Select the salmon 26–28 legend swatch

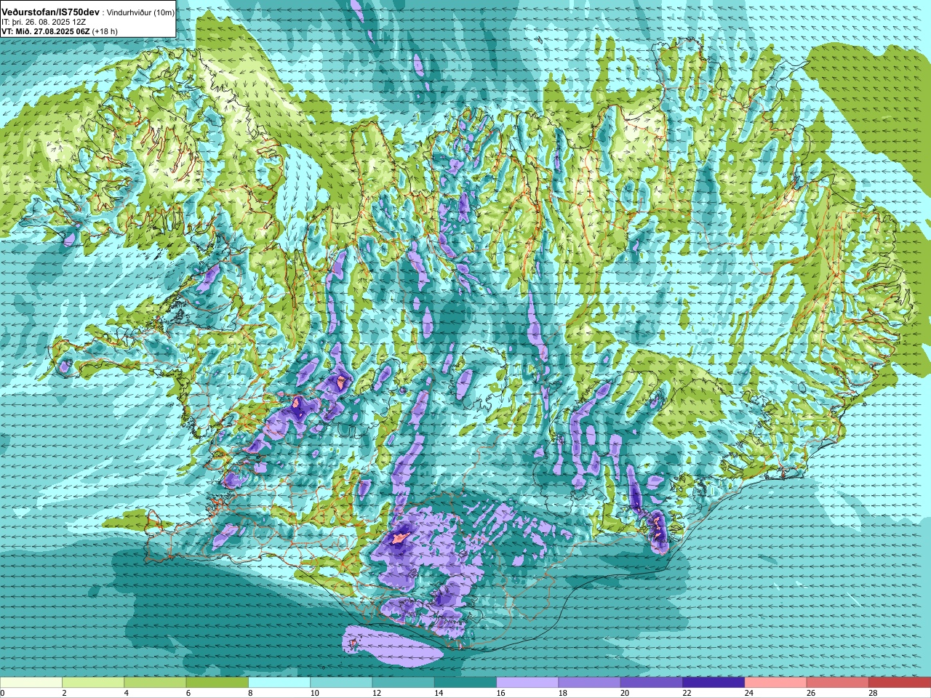tap(838, 683)
